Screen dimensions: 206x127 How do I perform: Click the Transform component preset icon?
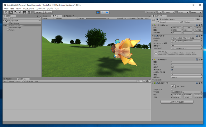pos(199,25)
